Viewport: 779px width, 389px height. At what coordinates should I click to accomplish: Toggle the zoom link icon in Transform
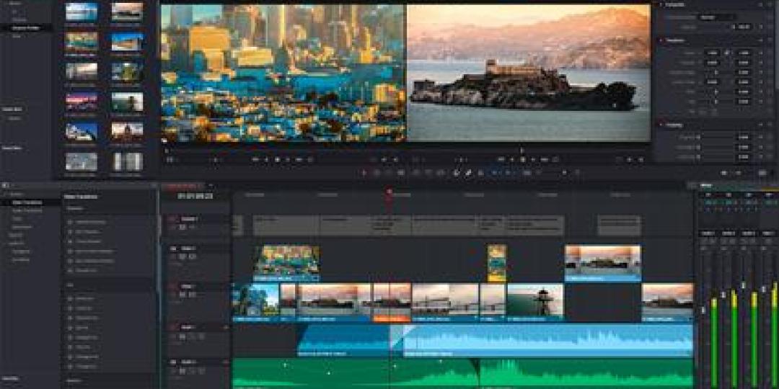pyautogui.click(x=728, y=53)
